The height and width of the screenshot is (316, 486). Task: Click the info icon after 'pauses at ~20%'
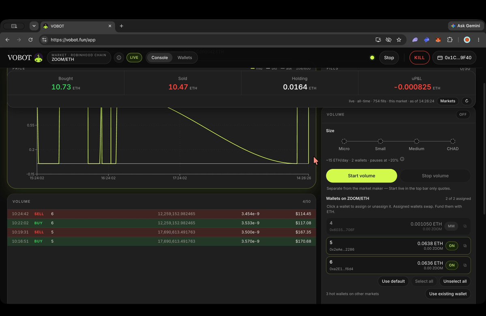pyautogui.click(x=402, y=159)
